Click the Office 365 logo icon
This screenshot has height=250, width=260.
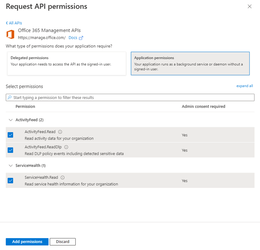(x=10, y=34)
